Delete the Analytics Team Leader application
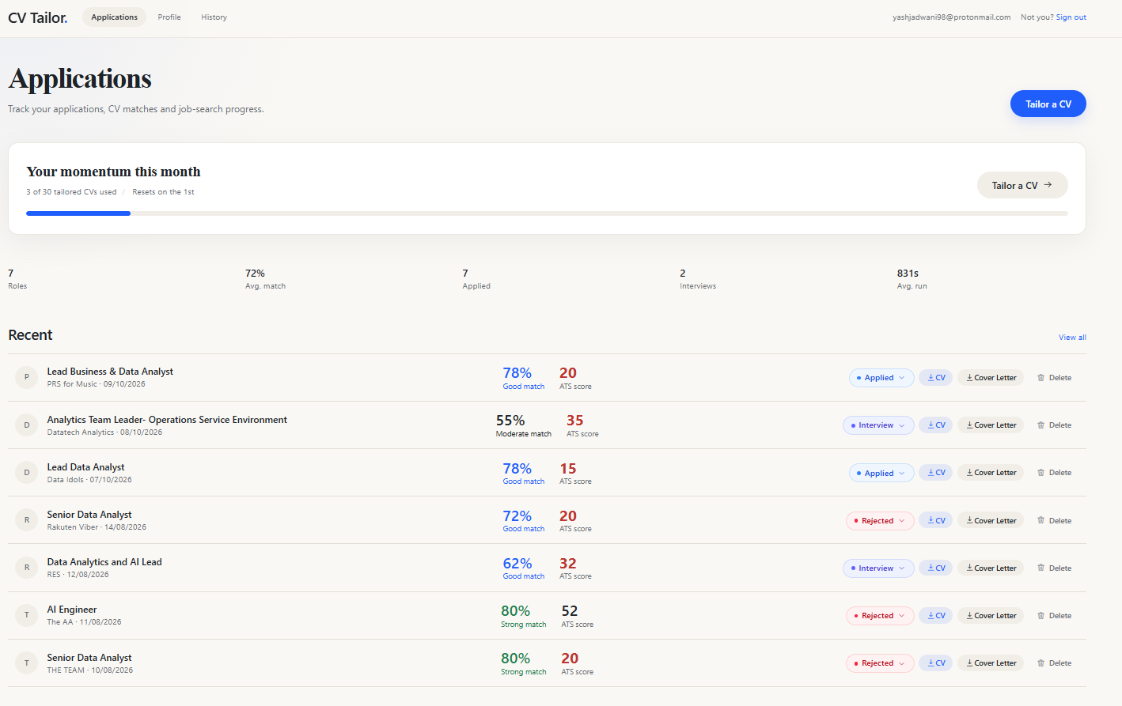 click(x=1054, y=425)
